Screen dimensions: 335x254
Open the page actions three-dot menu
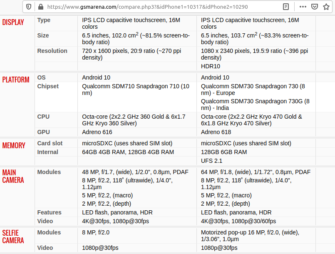(x=303, y=7)
